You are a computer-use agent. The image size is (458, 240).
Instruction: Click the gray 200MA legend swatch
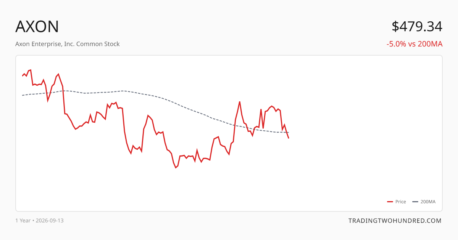[415, 202]
